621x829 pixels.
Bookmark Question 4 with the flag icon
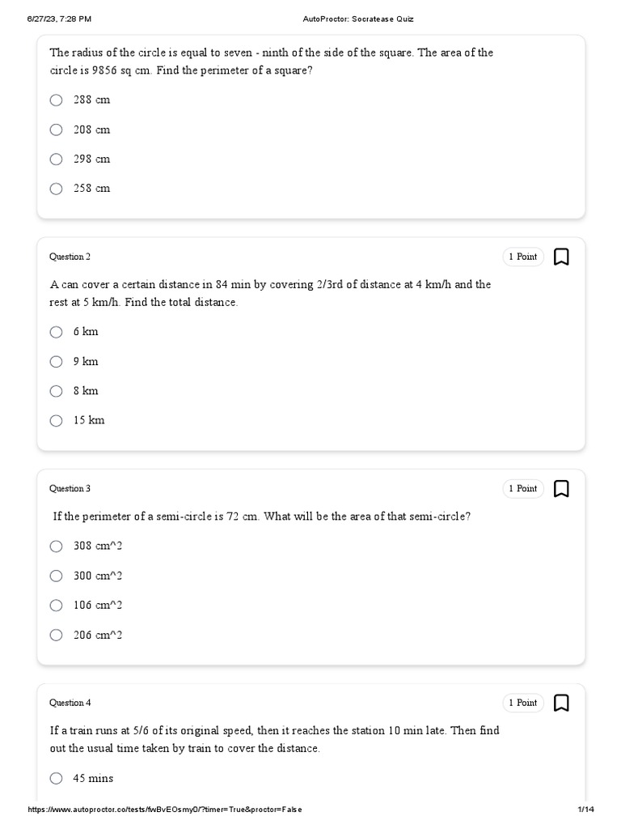click(561, 704)
